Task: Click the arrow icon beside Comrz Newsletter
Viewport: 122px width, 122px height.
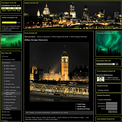Action: coord(98,100)
